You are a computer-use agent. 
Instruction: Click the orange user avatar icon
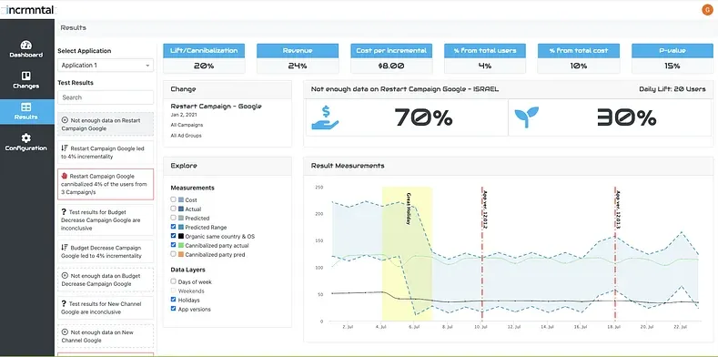pos(707,9)
